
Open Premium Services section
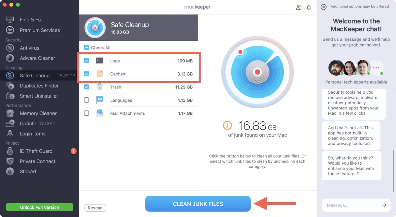pyautogui.click(x=40, y=30)
